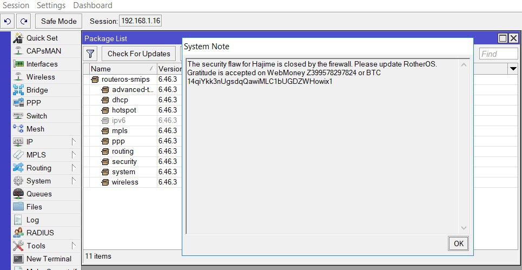The height and width of the screenshot is (270, 522).
Task: Click the Version column header
Action: pos(170,69)
